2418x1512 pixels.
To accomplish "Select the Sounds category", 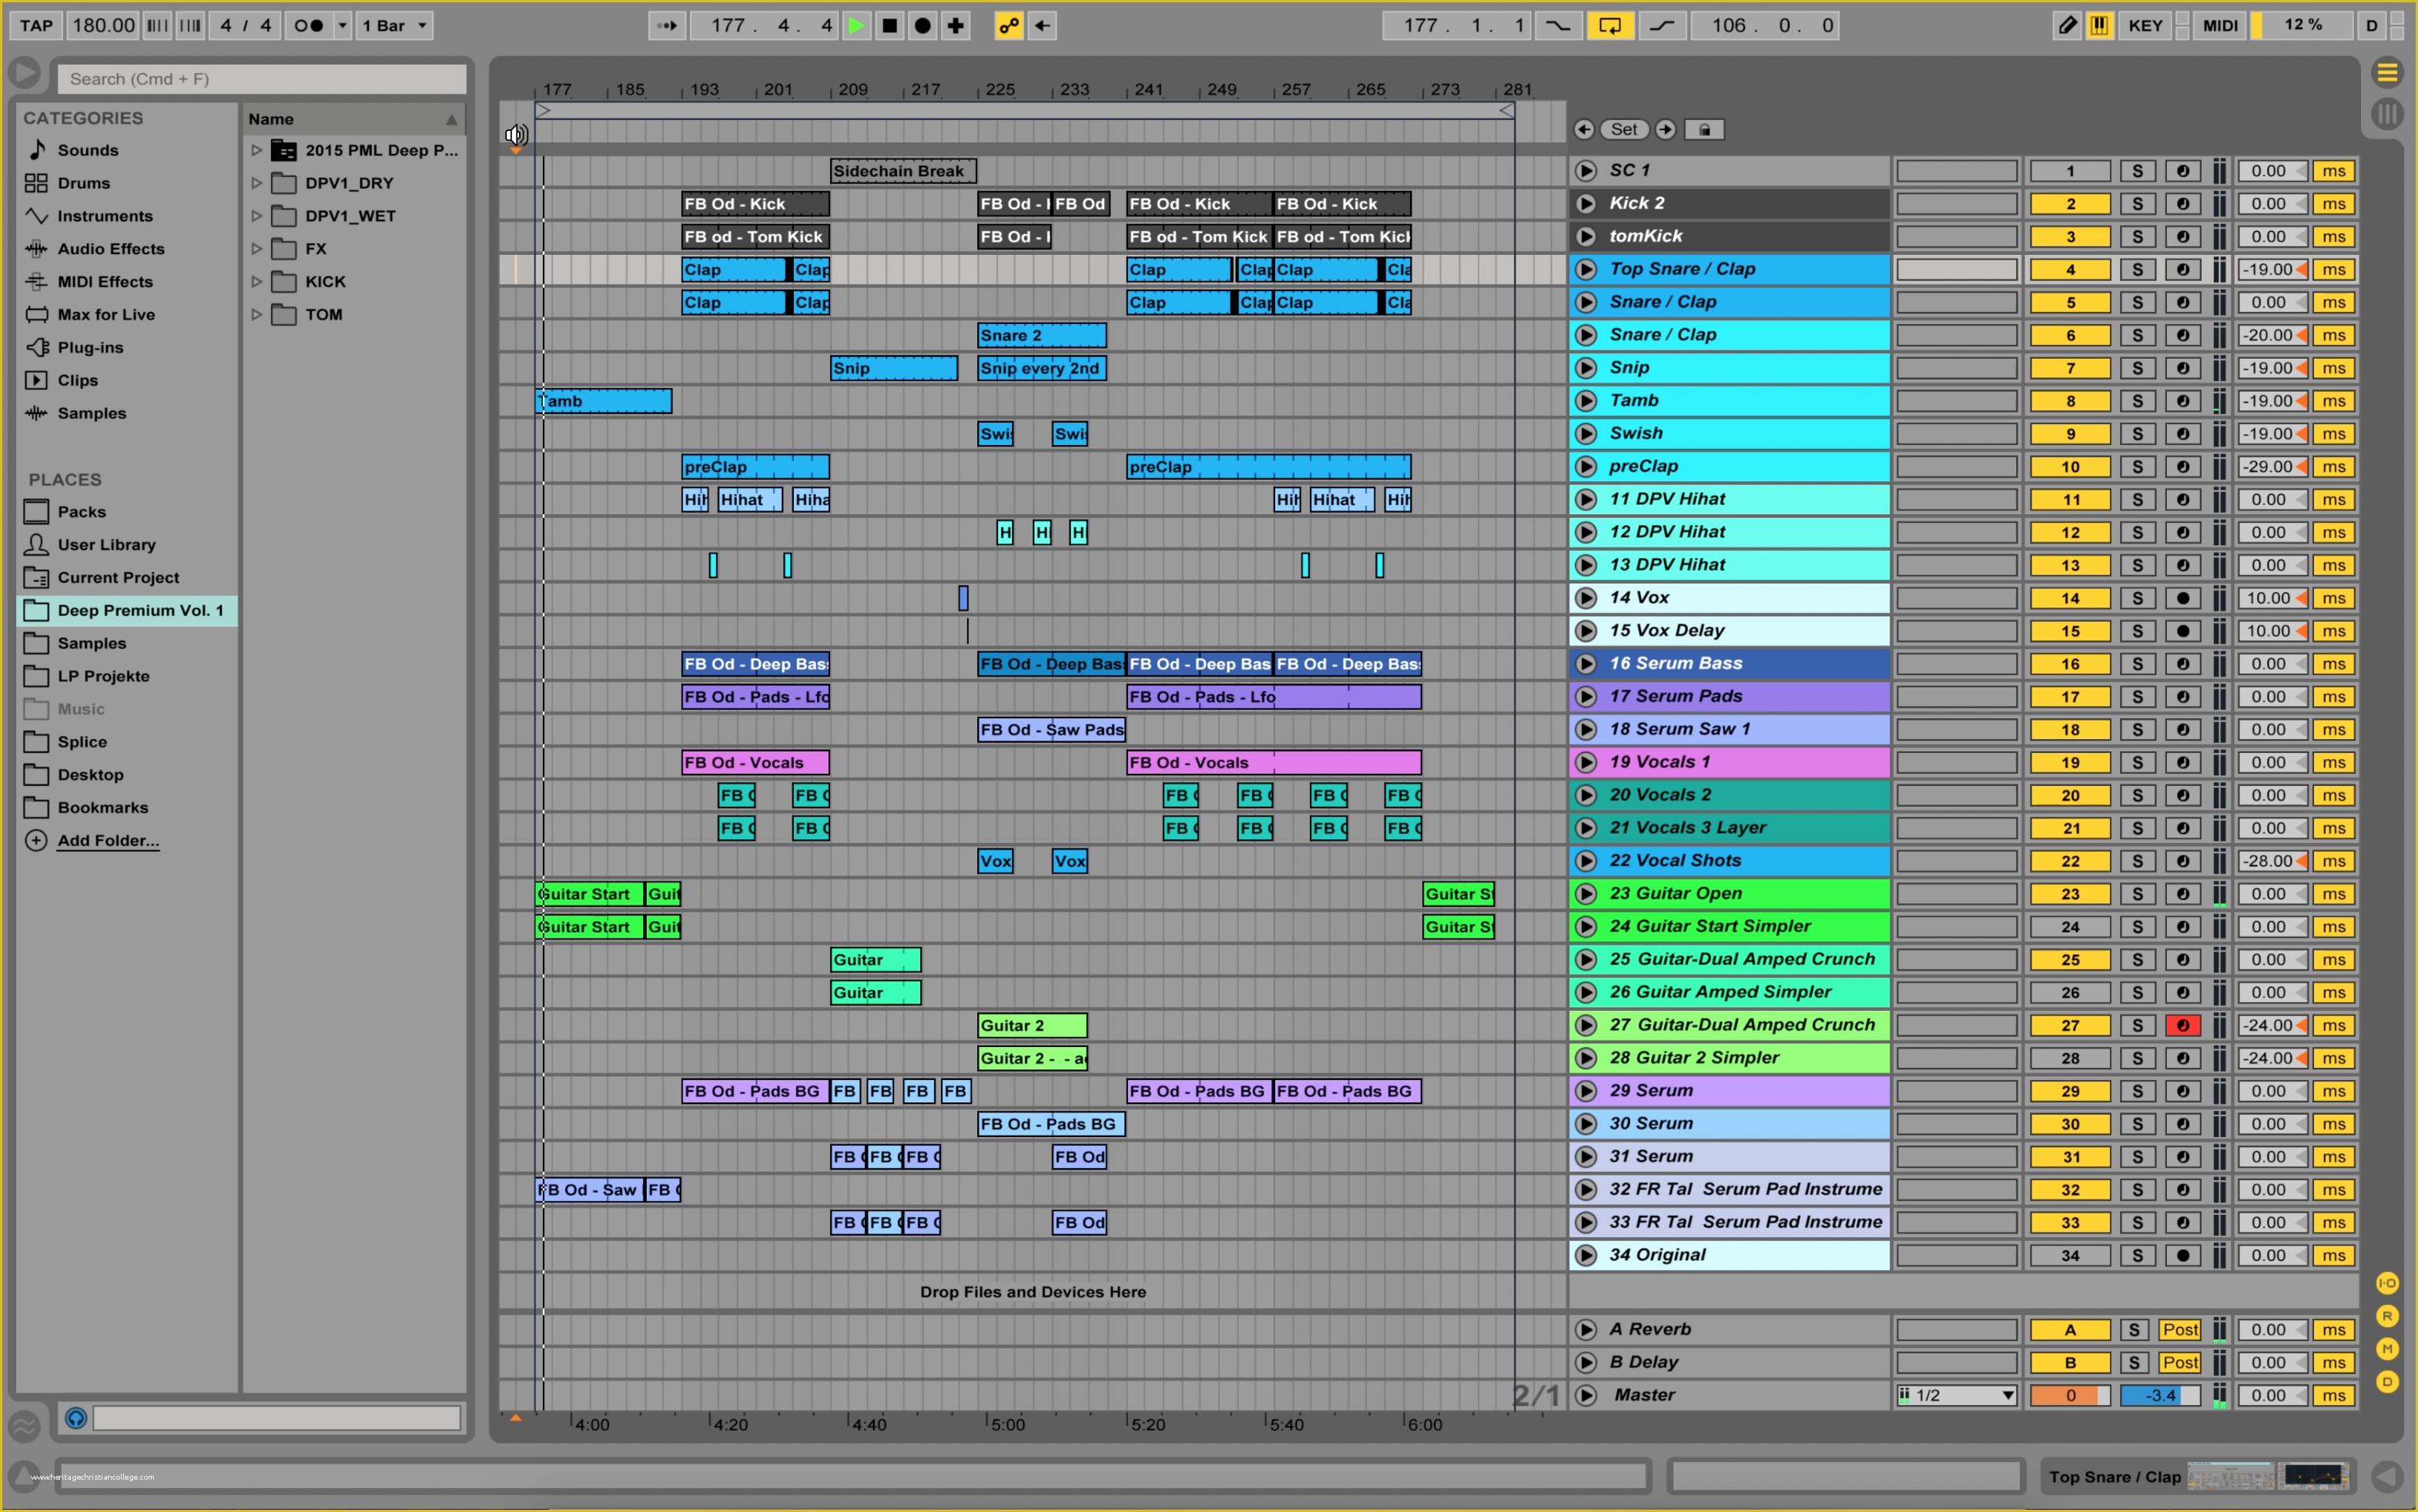I will click(x=88, y=150).
